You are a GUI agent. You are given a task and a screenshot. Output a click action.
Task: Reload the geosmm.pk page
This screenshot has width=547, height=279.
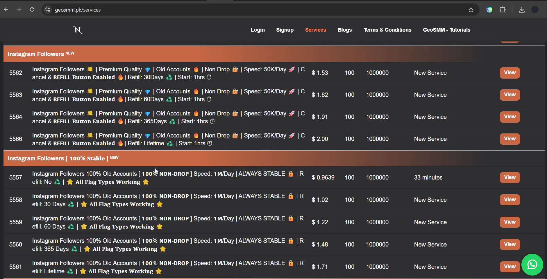pos(32,10)
